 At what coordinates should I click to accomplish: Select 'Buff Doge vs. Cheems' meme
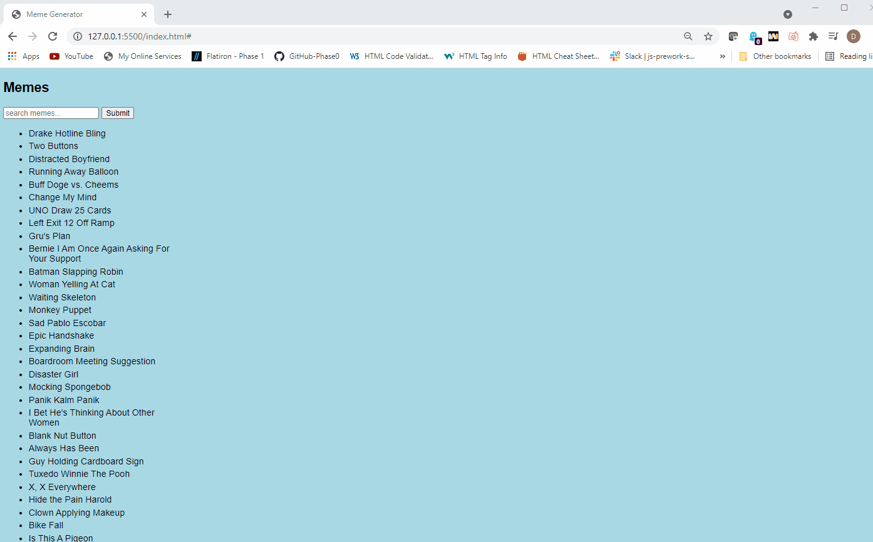tap(73, 185)
